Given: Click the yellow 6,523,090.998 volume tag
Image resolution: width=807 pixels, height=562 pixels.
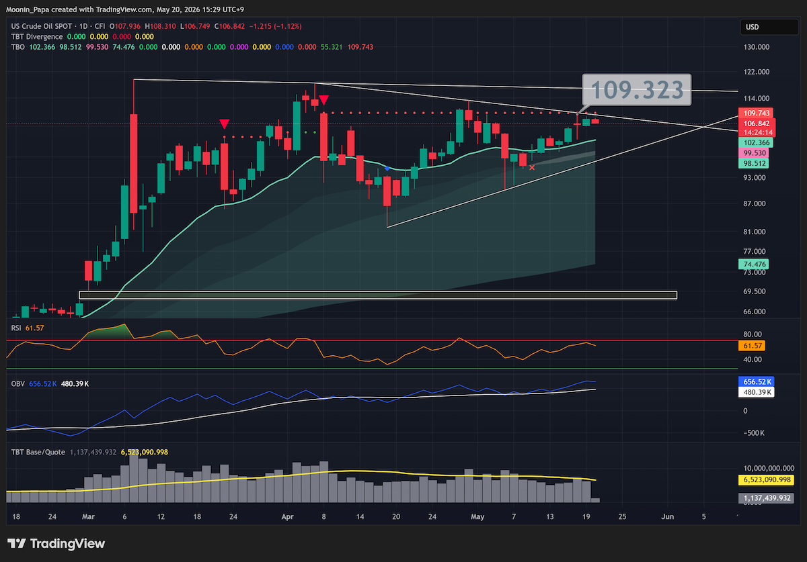Looking at the screenshot, I should tap(767, 480).
